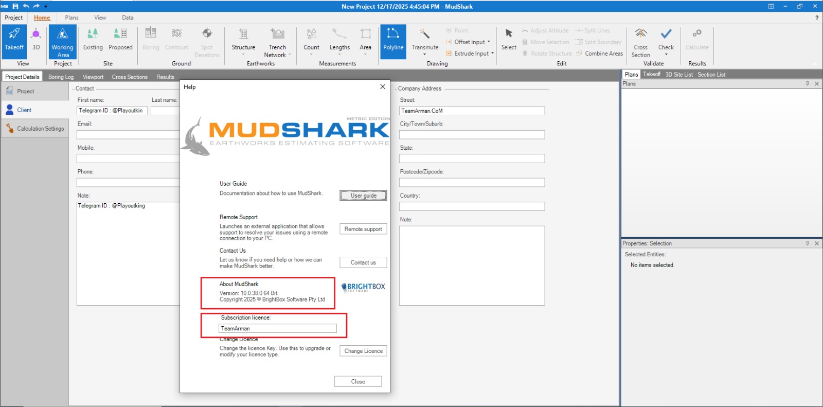The image size is (823, 407).
Task: Click the Redo arrow in title bar
Action: pos(36,6)
